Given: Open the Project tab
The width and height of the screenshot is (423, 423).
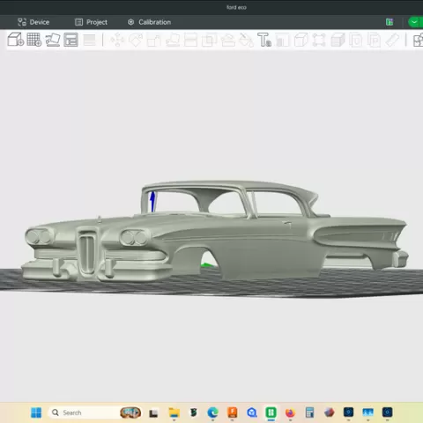Looking at the screenshot, I should click(x=91, y=22).
